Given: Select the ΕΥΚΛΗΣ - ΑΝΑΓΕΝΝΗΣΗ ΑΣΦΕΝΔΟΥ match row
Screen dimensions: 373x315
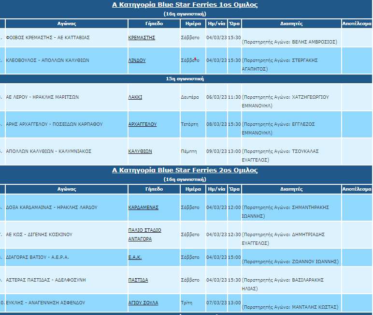Looking at the screenshot, I should (45, 303).
